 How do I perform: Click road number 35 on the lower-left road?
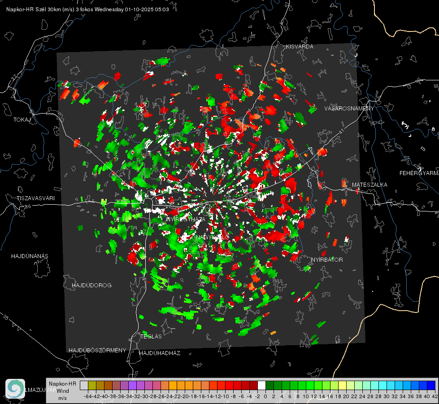pos(6,317)
